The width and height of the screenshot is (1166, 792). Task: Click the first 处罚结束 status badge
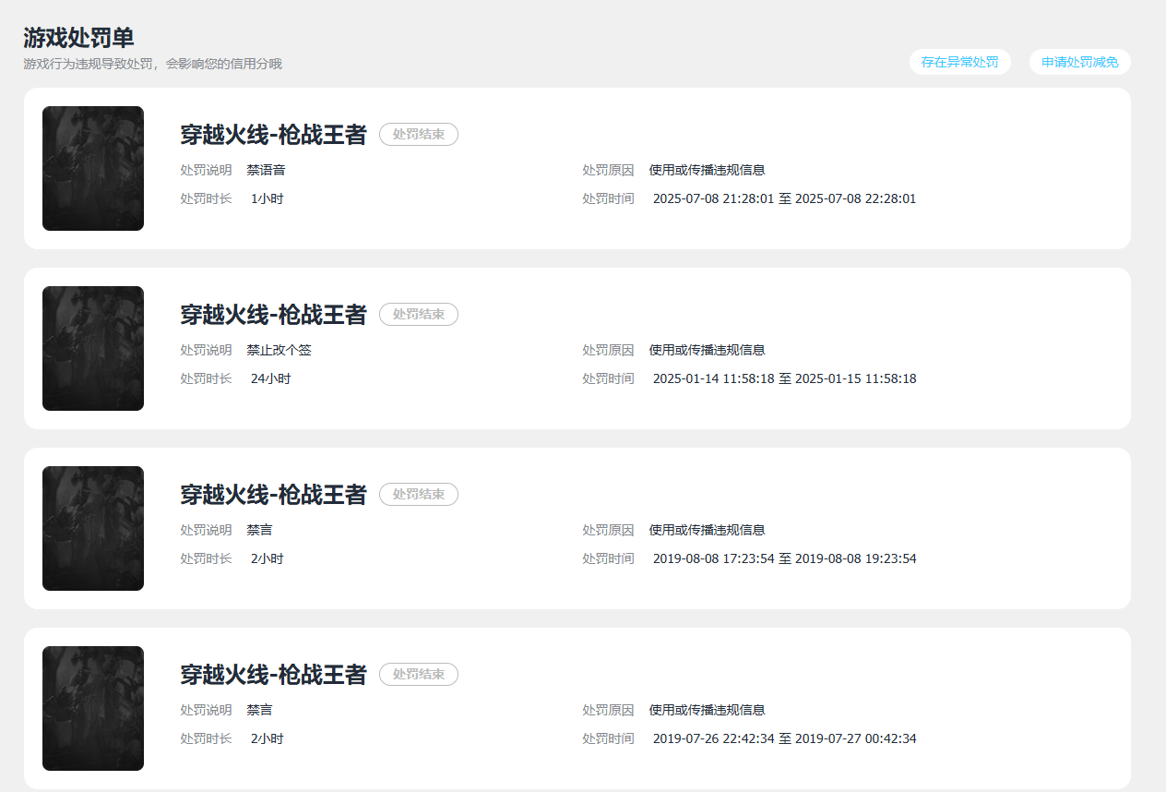pos(419,134)
